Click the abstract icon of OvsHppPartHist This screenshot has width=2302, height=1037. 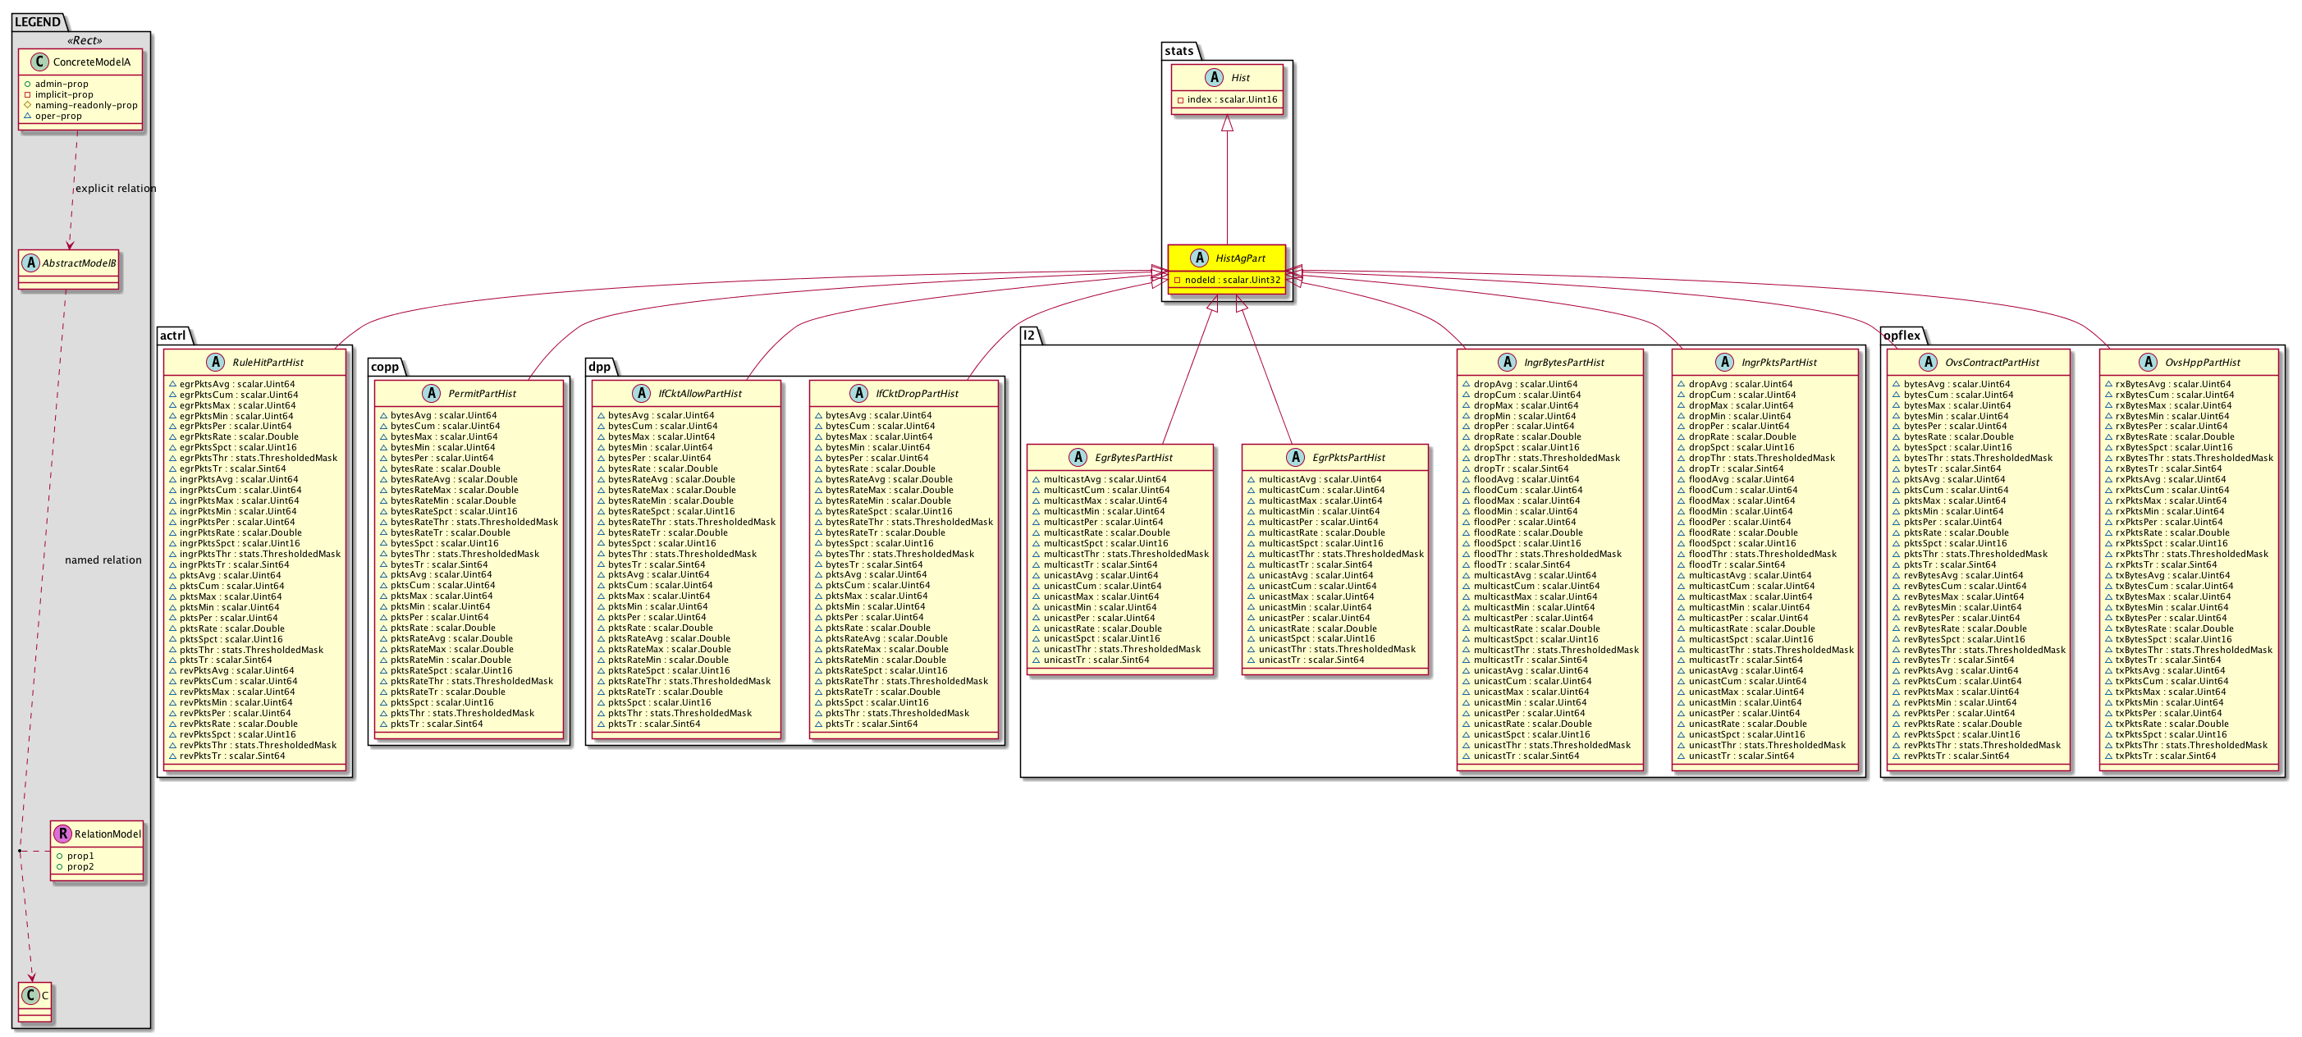coord(2148,362)
